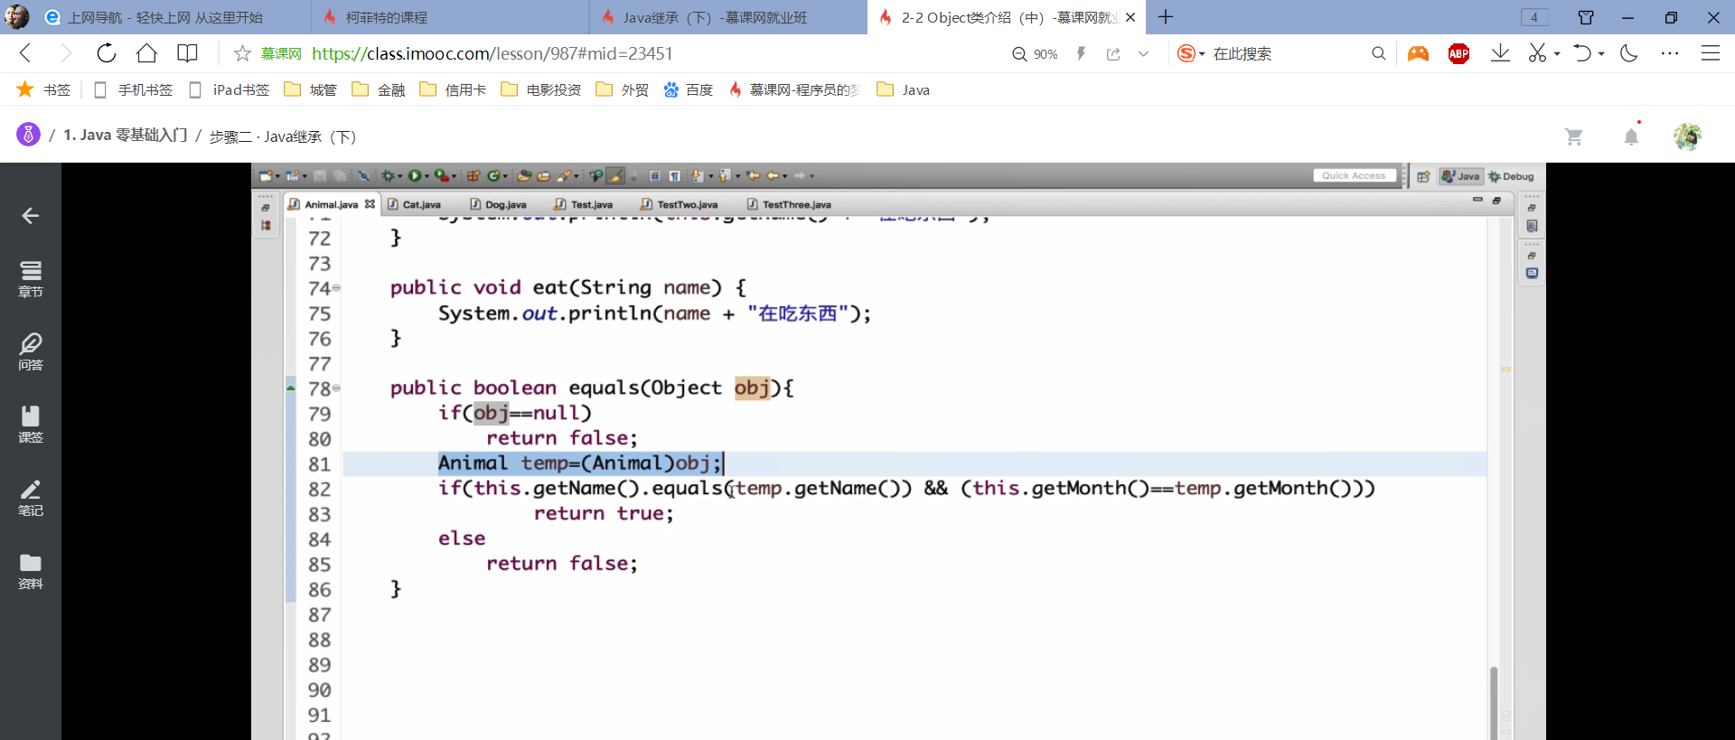Switch to the Debug perspective
This screenshot has width=1735, height=740.
coord(1511,176)
